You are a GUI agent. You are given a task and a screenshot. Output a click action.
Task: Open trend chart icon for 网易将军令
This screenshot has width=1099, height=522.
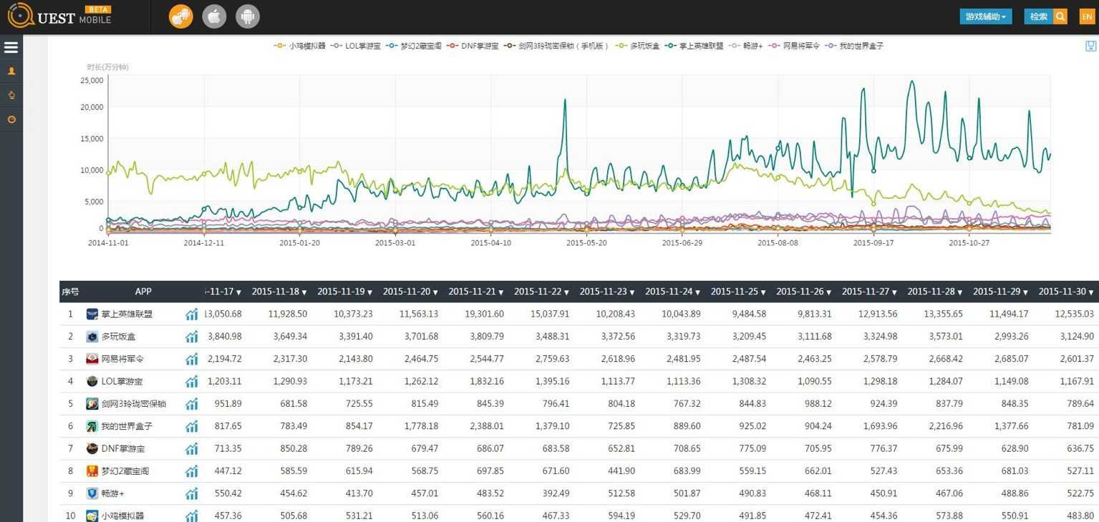point(191,359)
